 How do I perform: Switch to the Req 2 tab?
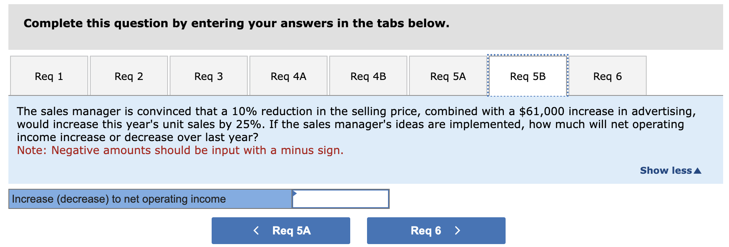tap(128, 76)
